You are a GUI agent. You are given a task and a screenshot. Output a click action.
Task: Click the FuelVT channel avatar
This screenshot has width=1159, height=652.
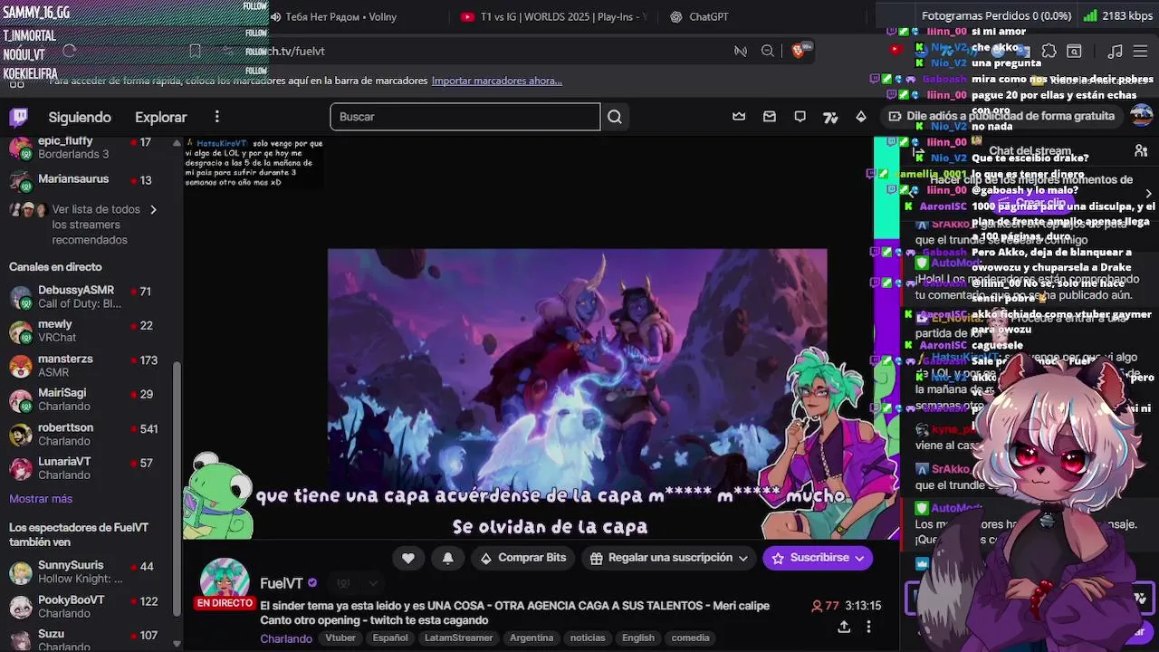pyautogui.click(x=224, y=580)
